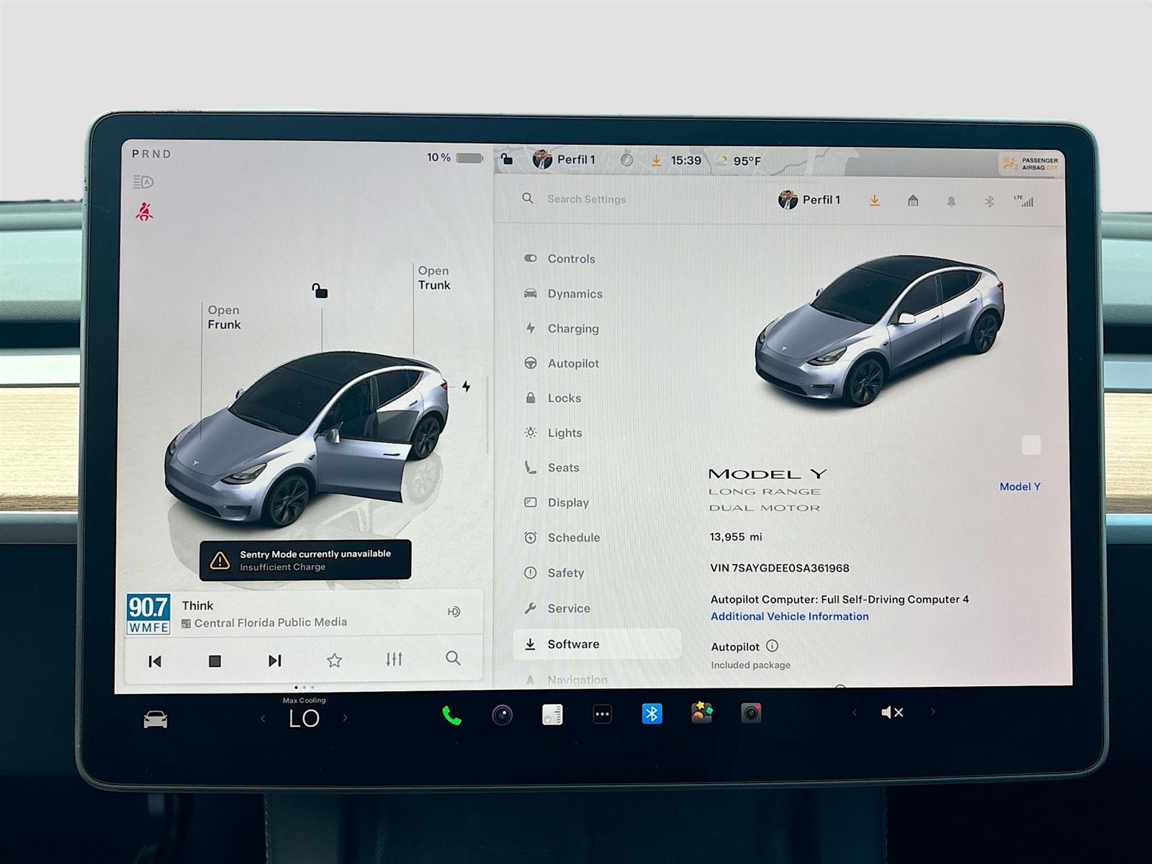Open the Lights settings menu
This screenshot has height=864, width=1152.
[x=553, y=433]
